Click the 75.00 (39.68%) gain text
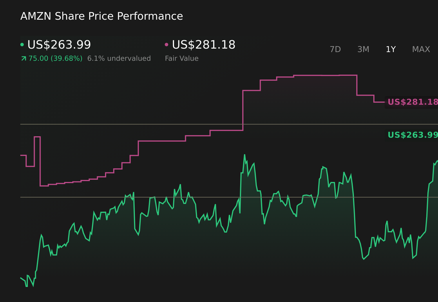438x302 pixels. tap(55, 58)
